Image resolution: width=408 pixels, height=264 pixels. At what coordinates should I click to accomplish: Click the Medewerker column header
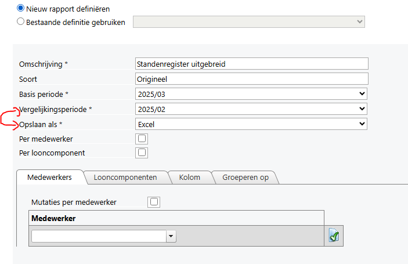176,218
